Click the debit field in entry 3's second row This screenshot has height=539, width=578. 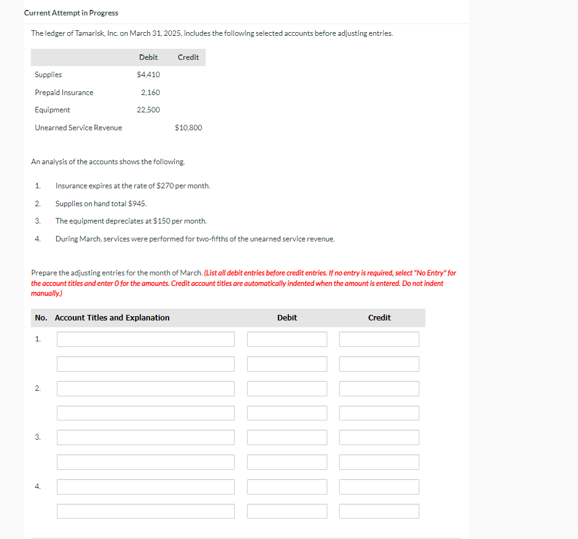[287, 462]
